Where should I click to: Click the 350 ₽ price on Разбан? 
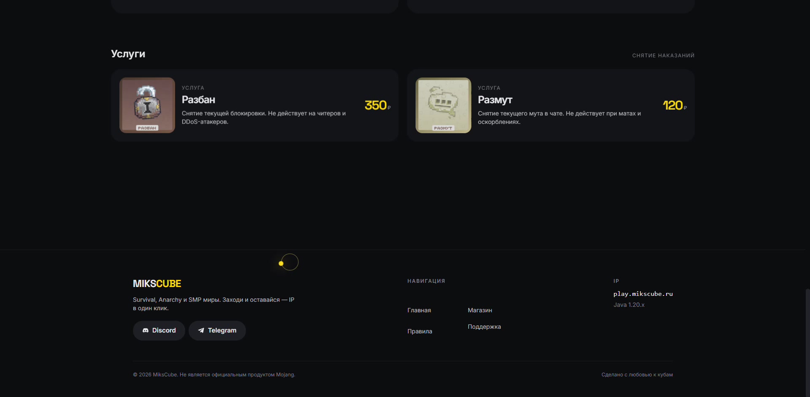tap(378, 105)
